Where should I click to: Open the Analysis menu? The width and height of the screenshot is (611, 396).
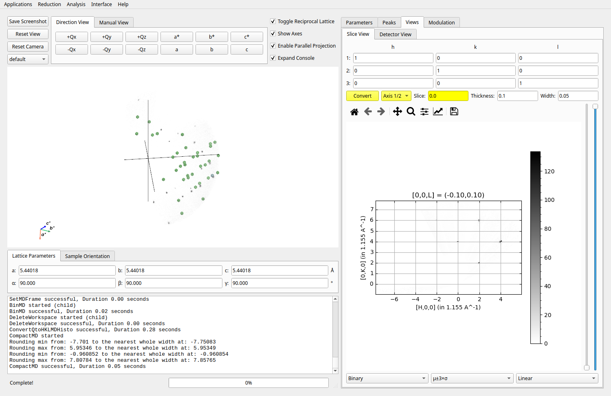[76, 4]
